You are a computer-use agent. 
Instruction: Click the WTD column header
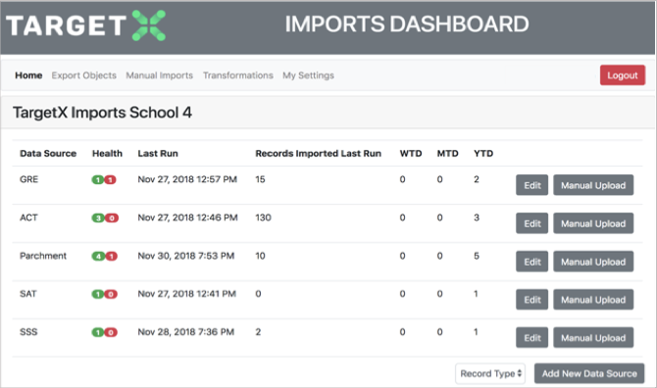click(411, 154)
